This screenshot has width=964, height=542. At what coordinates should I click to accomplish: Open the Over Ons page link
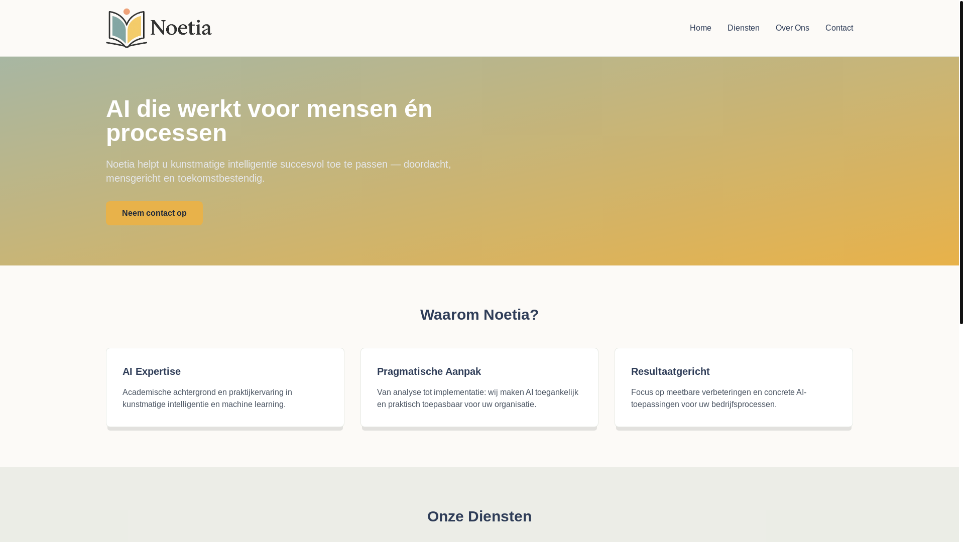click(x=792, y=28)
